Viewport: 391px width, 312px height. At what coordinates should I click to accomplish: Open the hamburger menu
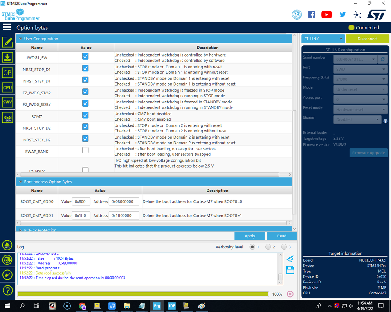[x=7, y=27]
